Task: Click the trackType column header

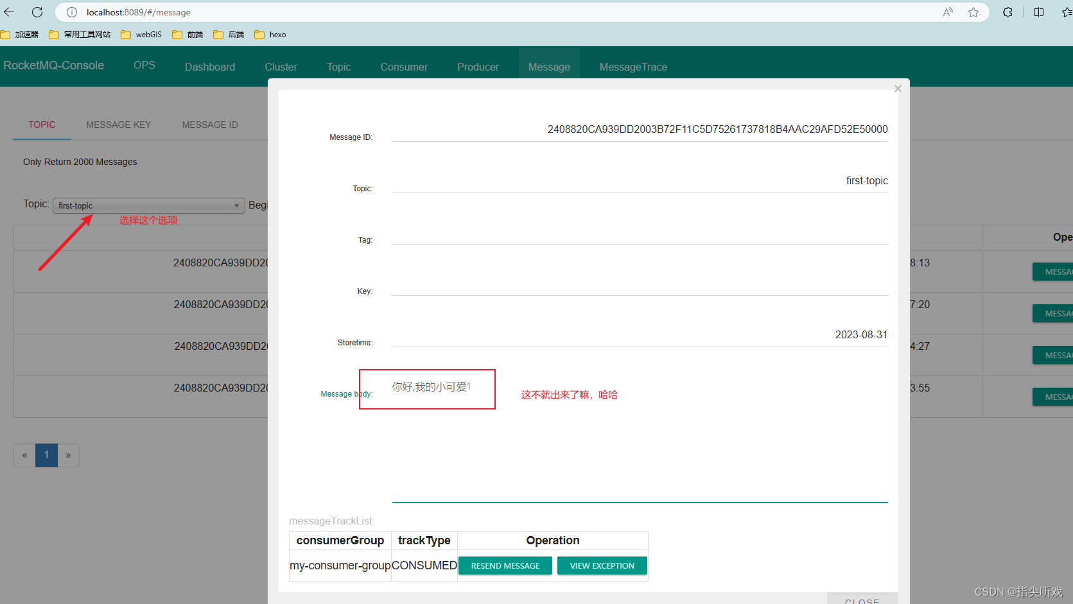Action: pos(424,540)
